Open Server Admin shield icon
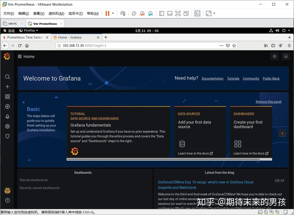294x215 pixels. pyautogui.click(x=7, y=136)
